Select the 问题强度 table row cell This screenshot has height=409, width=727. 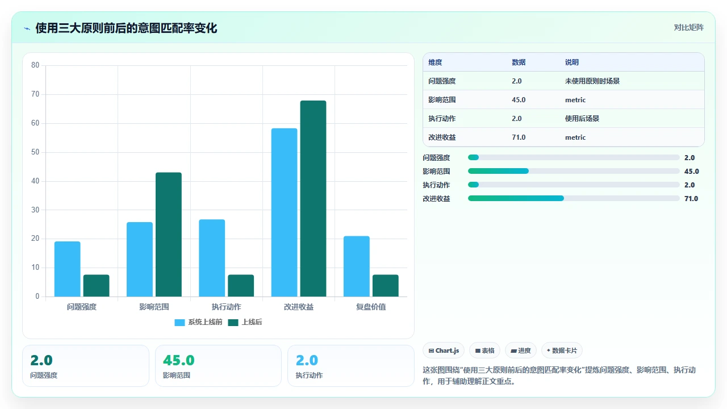[442, 81]
